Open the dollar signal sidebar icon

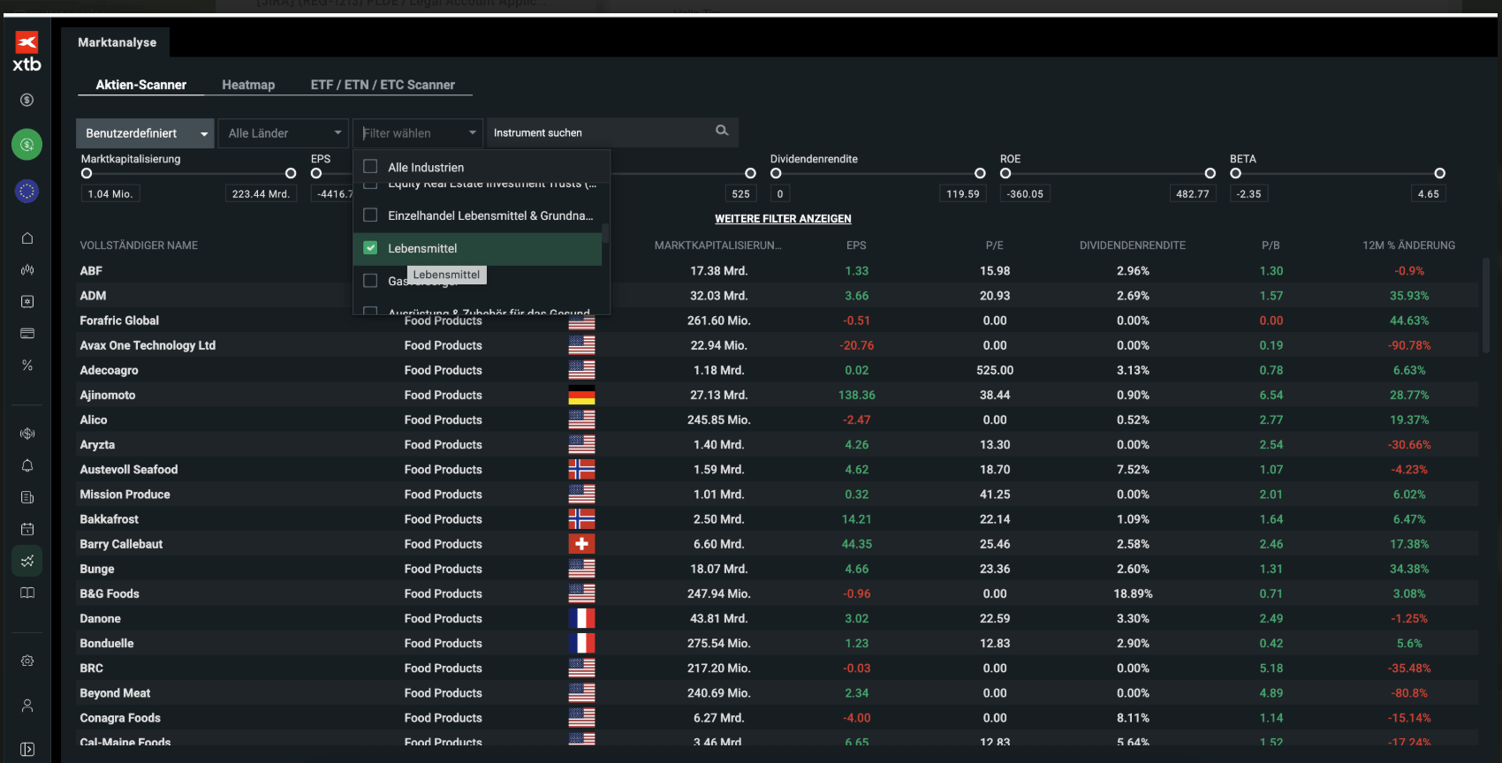[27, 434]
